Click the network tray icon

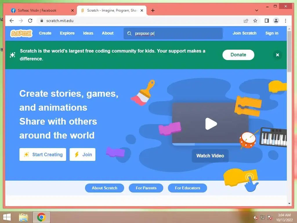point(262,217)
